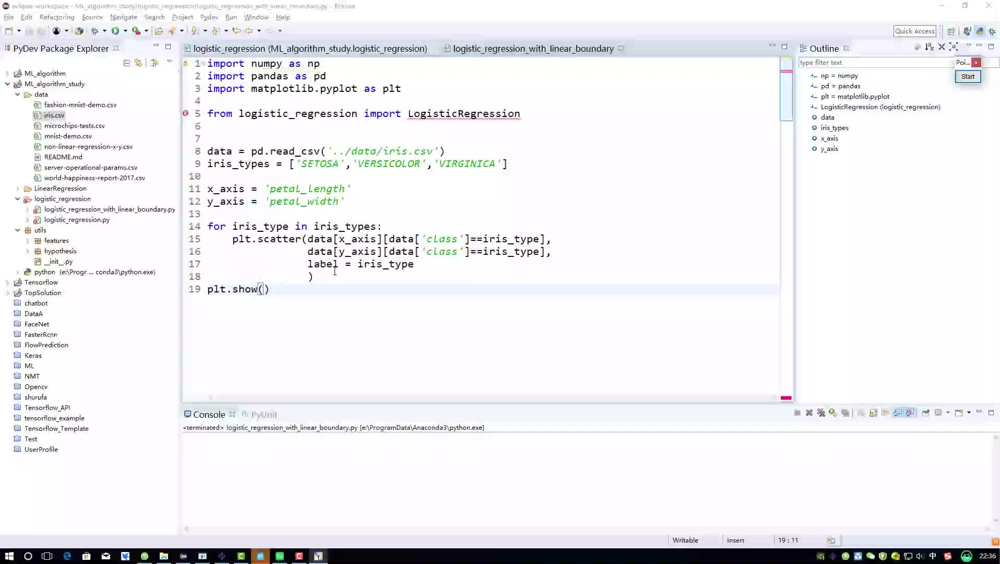The width and height of the screenshot is (1000, 564).
Task: Open Run button dropdown arrow
Action: (x=125, y=31)
